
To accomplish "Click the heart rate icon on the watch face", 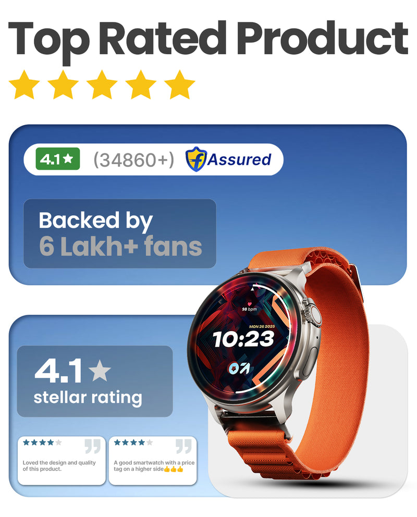I will (x=250, y=304).
